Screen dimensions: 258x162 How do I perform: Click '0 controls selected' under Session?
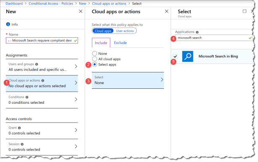coord(24,150)
